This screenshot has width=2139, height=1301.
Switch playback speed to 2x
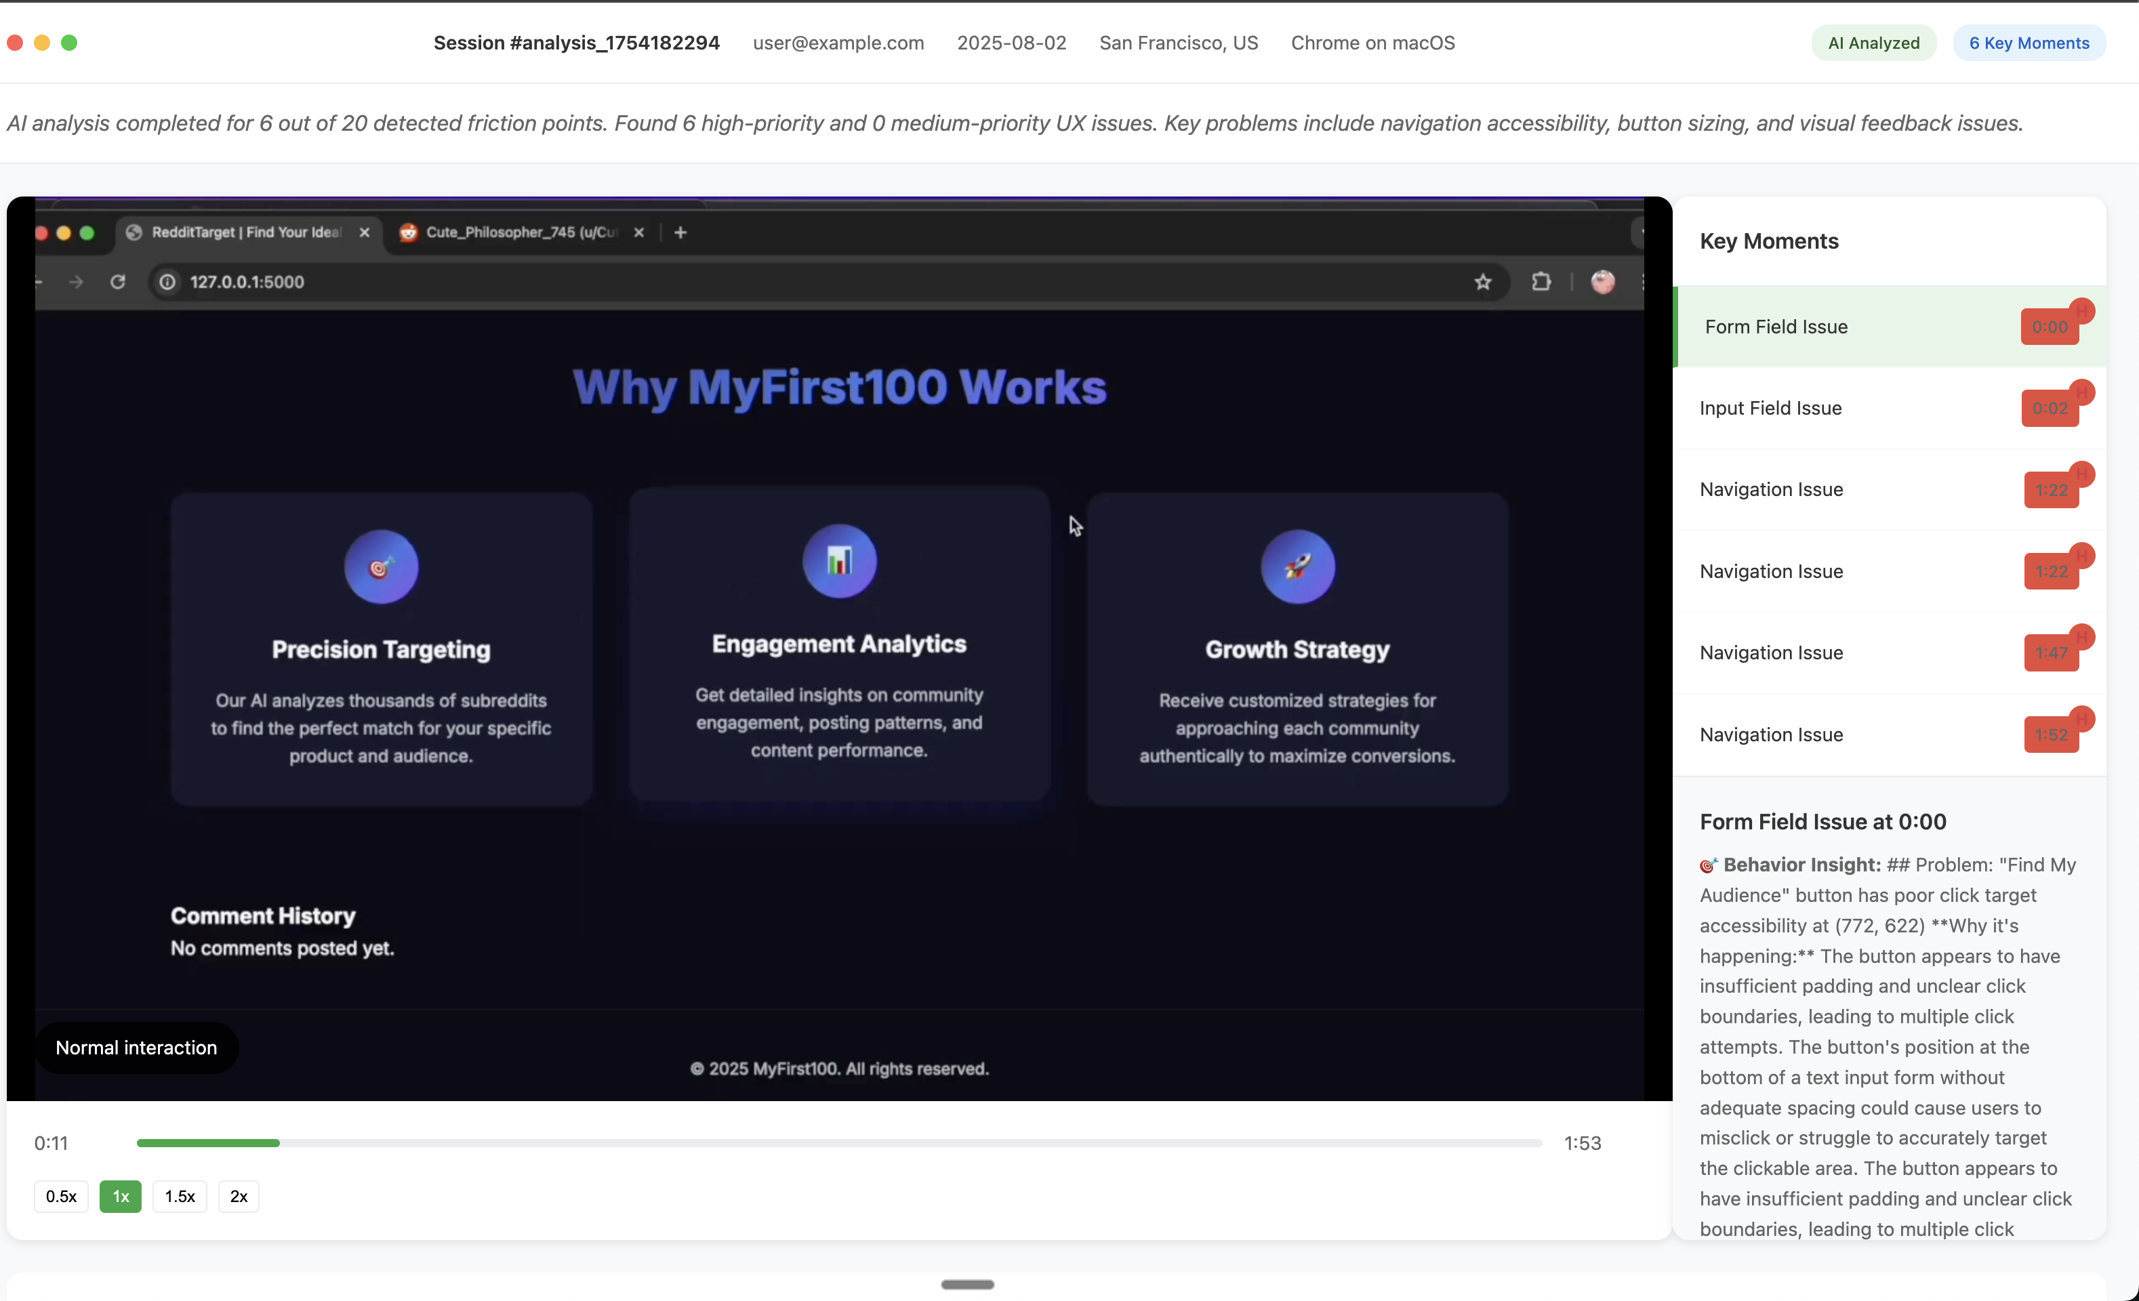[238, 1196]
